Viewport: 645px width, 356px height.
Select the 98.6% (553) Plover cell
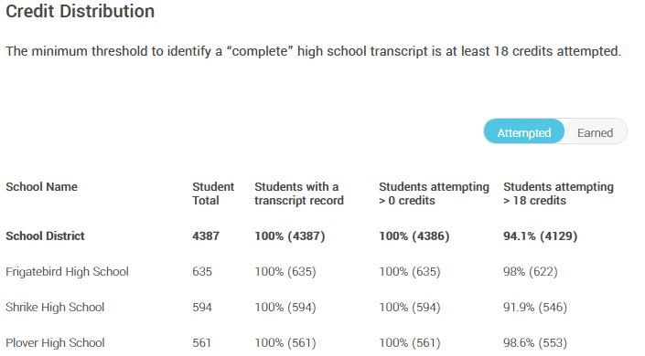pos(535,343)
